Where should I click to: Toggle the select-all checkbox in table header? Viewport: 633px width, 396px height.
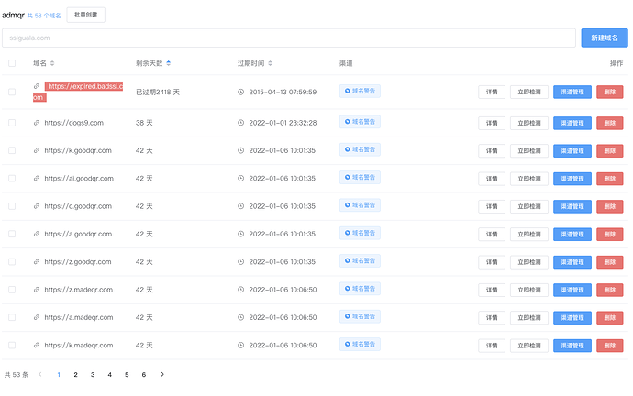(12, 63)
